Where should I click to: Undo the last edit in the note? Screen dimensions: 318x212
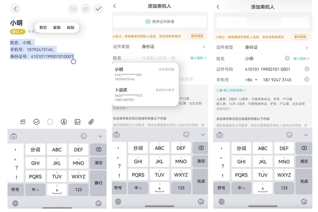click(73, 9)
